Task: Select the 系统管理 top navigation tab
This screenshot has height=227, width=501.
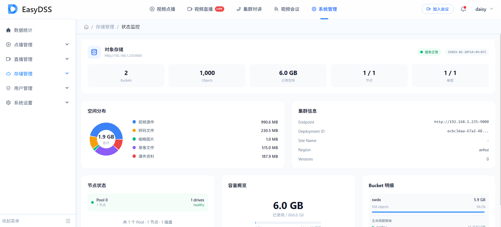Action: tap(324, 9)
